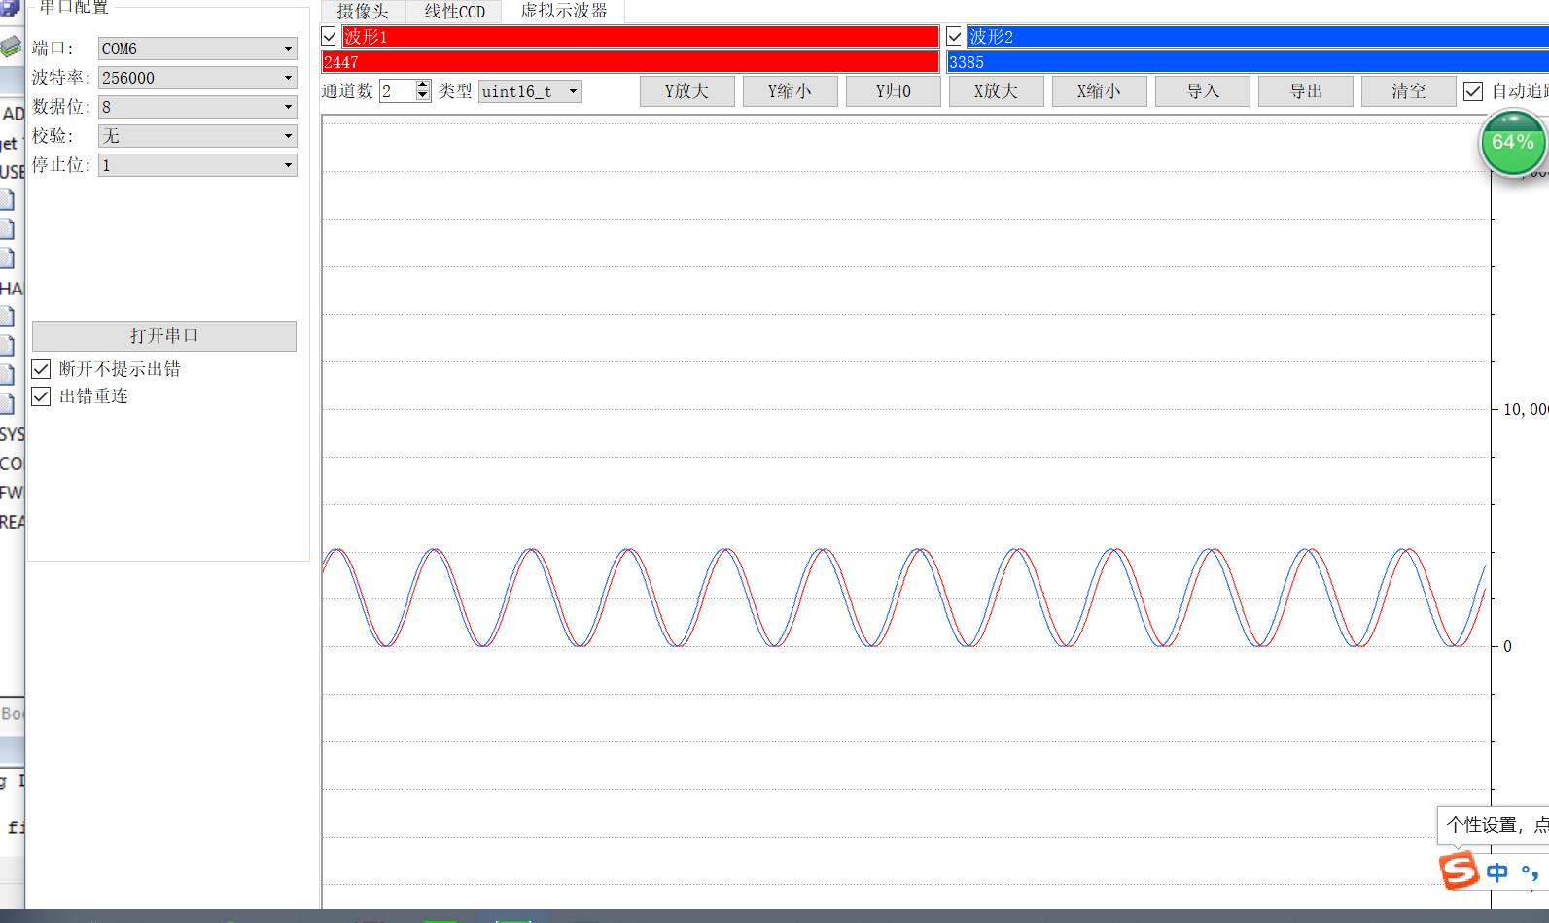Screen dimensions: 1549x923
Task: Click the red 2447 value field
Action: tap(630, 62)
